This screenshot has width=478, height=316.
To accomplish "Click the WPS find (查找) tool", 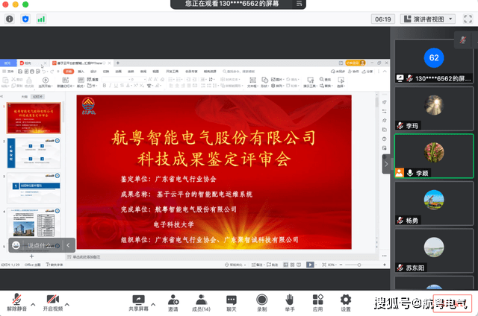I will click(326, 80).
